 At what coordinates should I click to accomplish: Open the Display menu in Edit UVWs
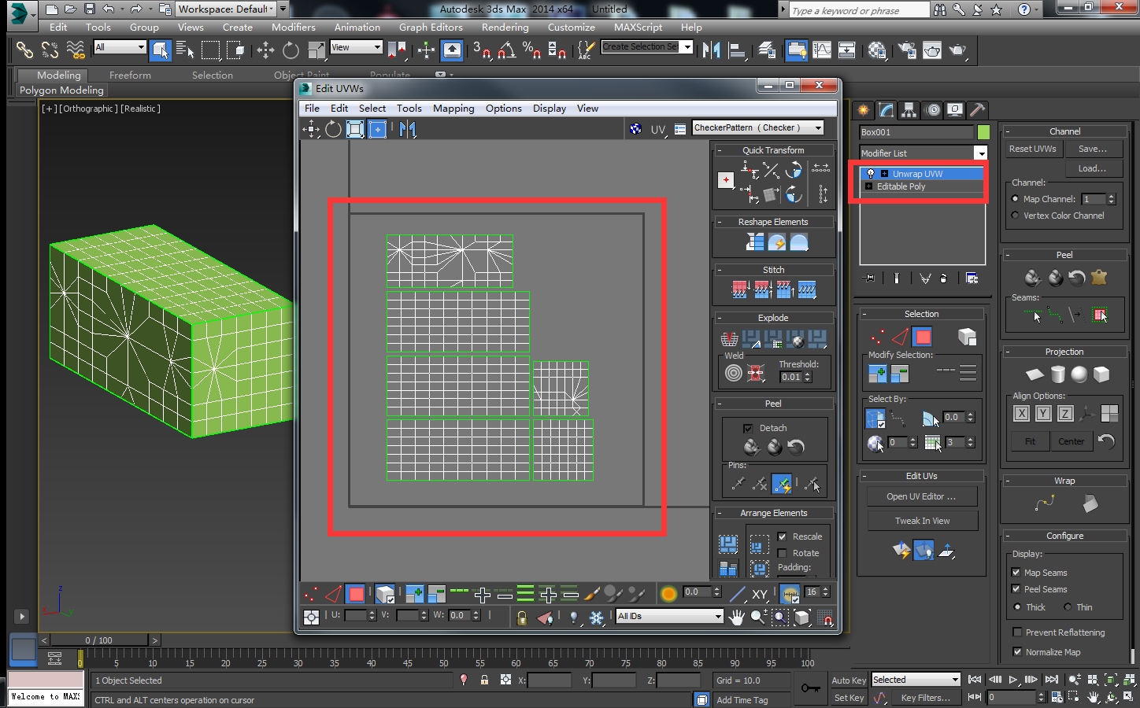click(x=550, y=109)
